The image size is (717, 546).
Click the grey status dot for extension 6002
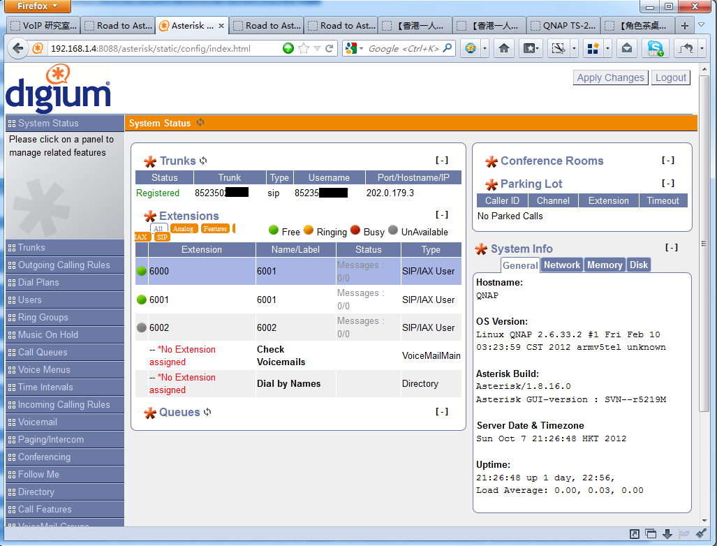pos(142,327)
